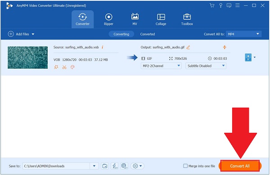Click the GIF output format icon

click(x=248, y=57)
